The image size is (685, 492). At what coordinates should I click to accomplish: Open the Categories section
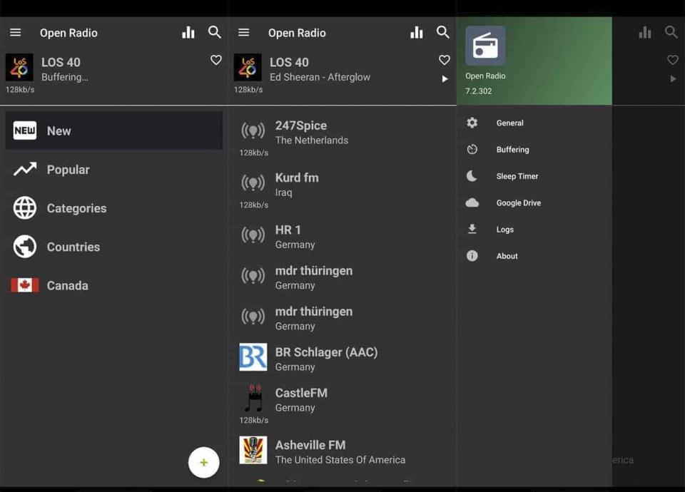tap(114, 208)
